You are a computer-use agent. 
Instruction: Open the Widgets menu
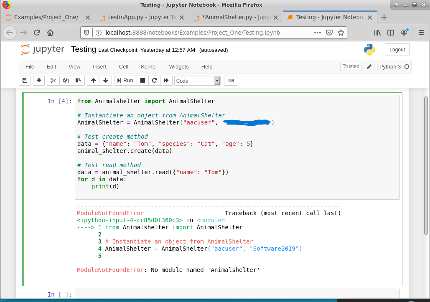pyautogui.click(x=179, y=66)
